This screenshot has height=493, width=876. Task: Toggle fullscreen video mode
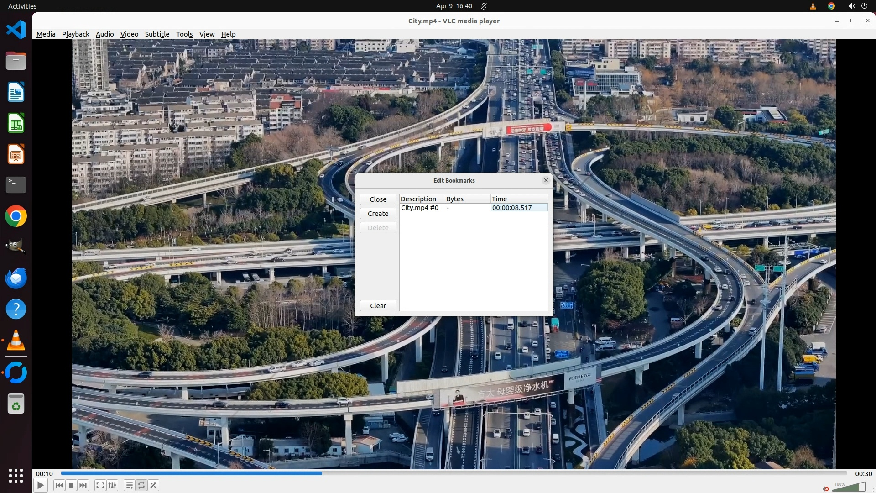100,485
